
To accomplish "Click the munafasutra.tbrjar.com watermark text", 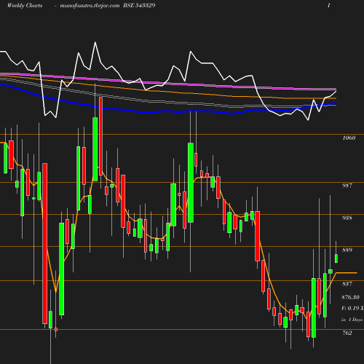I will pos(90,5).
